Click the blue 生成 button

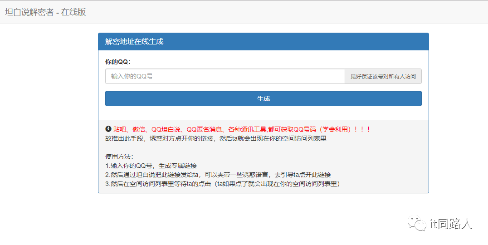coord(264,99)
